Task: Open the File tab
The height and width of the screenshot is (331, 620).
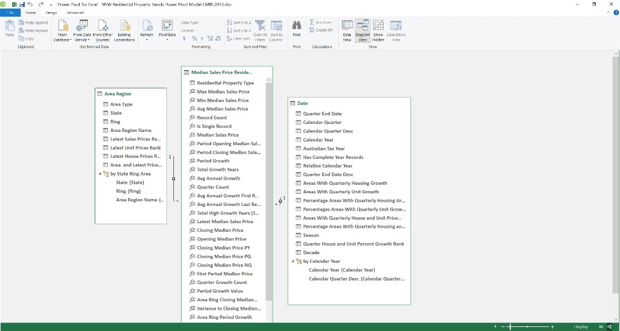Action: tap(10, 13)
